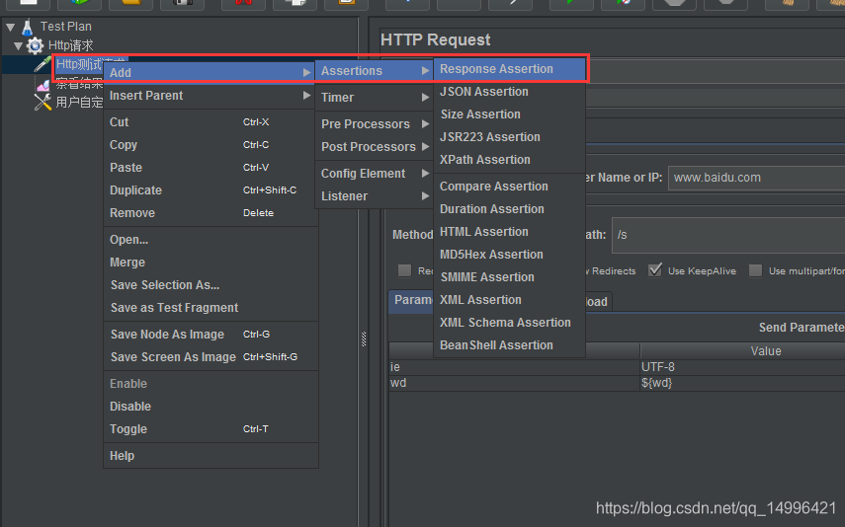Add an HTML Assertion

tap(509, 232)
